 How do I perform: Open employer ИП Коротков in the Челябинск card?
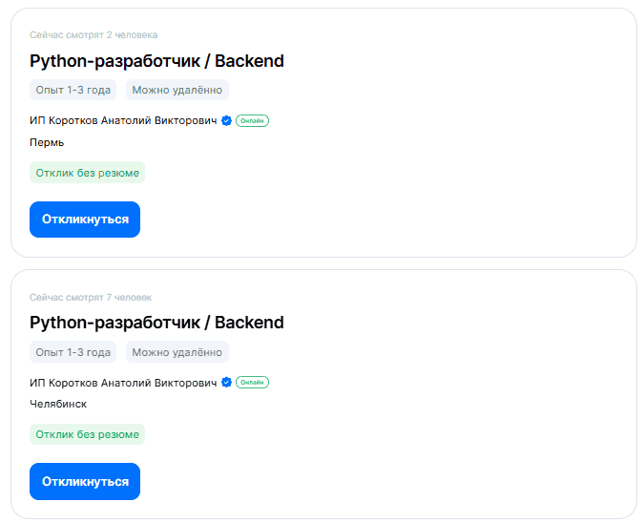(124, 383)
